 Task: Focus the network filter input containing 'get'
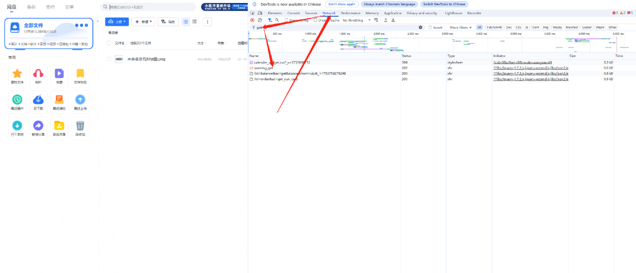(337, 28)
